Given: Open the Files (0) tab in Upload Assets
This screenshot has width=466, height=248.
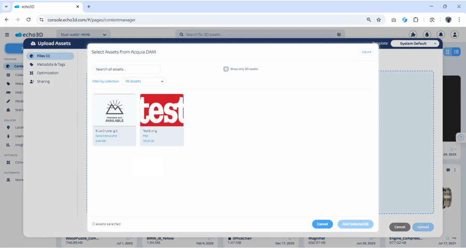Looking at the screenshot, I should 50,56.
